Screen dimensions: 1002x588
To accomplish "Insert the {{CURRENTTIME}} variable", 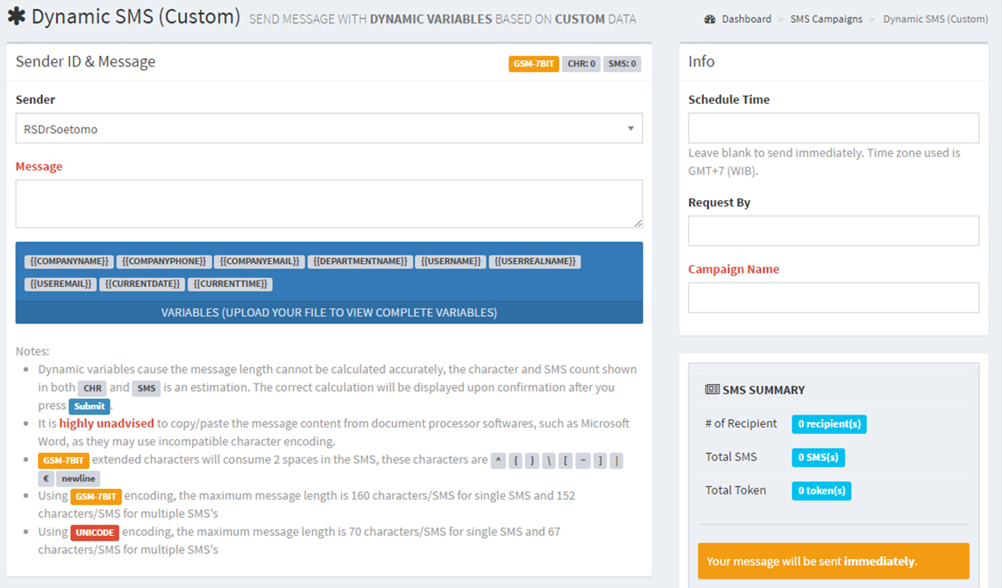I will 230,284.
